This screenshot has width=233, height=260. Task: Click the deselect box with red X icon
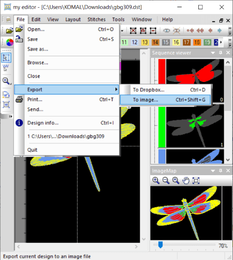133,31
